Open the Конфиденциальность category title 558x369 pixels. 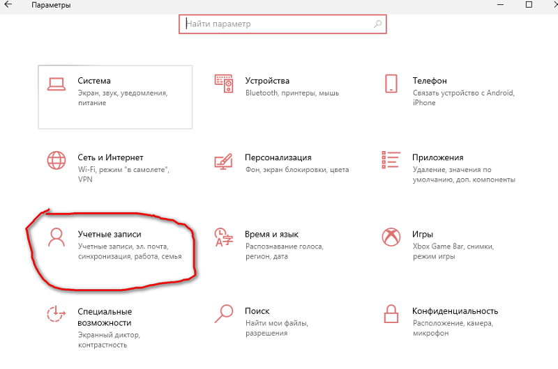point(455,311)
